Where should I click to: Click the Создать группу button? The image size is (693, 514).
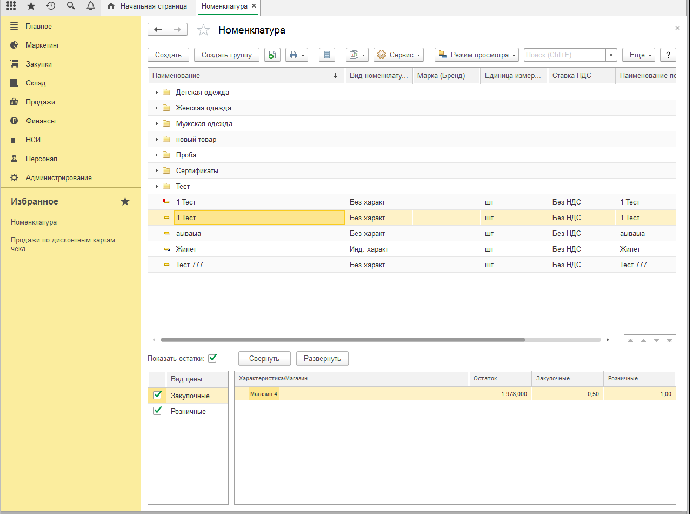click(226, 55)
